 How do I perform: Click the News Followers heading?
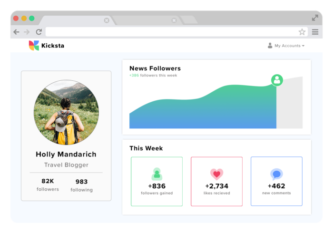(155, 68)
